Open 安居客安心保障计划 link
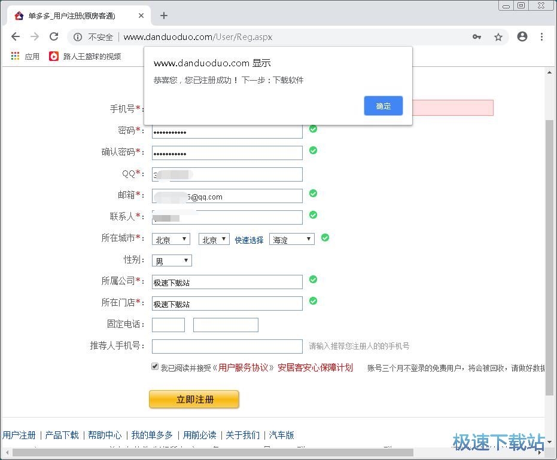This screenshot has width=557, height=460. click(315, 368)
